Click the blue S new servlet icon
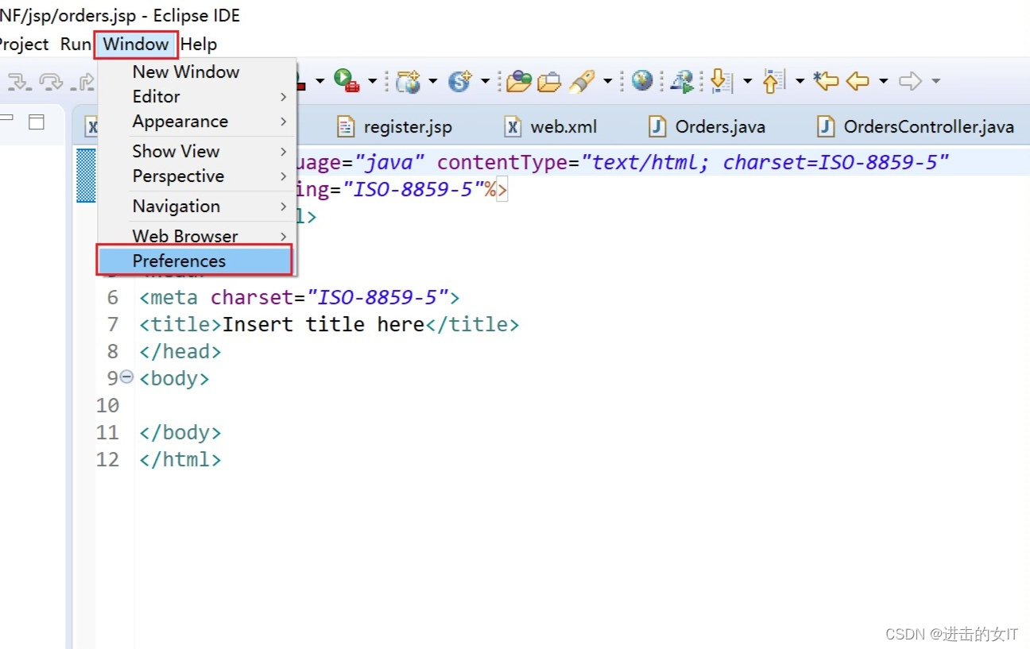1030x649 pixels. pyautogui.click(x=459, y=80)
